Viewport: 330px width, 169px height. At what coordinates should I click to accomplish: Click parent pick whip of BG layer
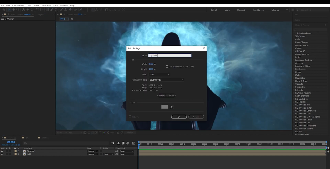point(117,154)
